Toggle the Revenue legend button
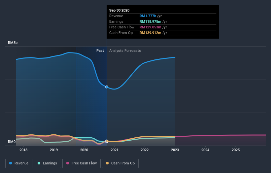 [x=19, y=163]
